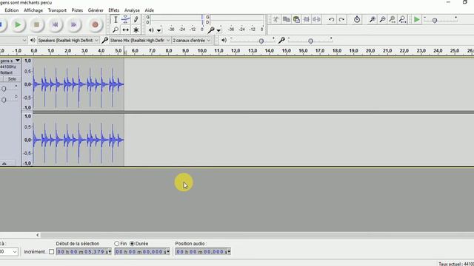
Task: Select the Fin radio button
Action: [x=117, y=243]
